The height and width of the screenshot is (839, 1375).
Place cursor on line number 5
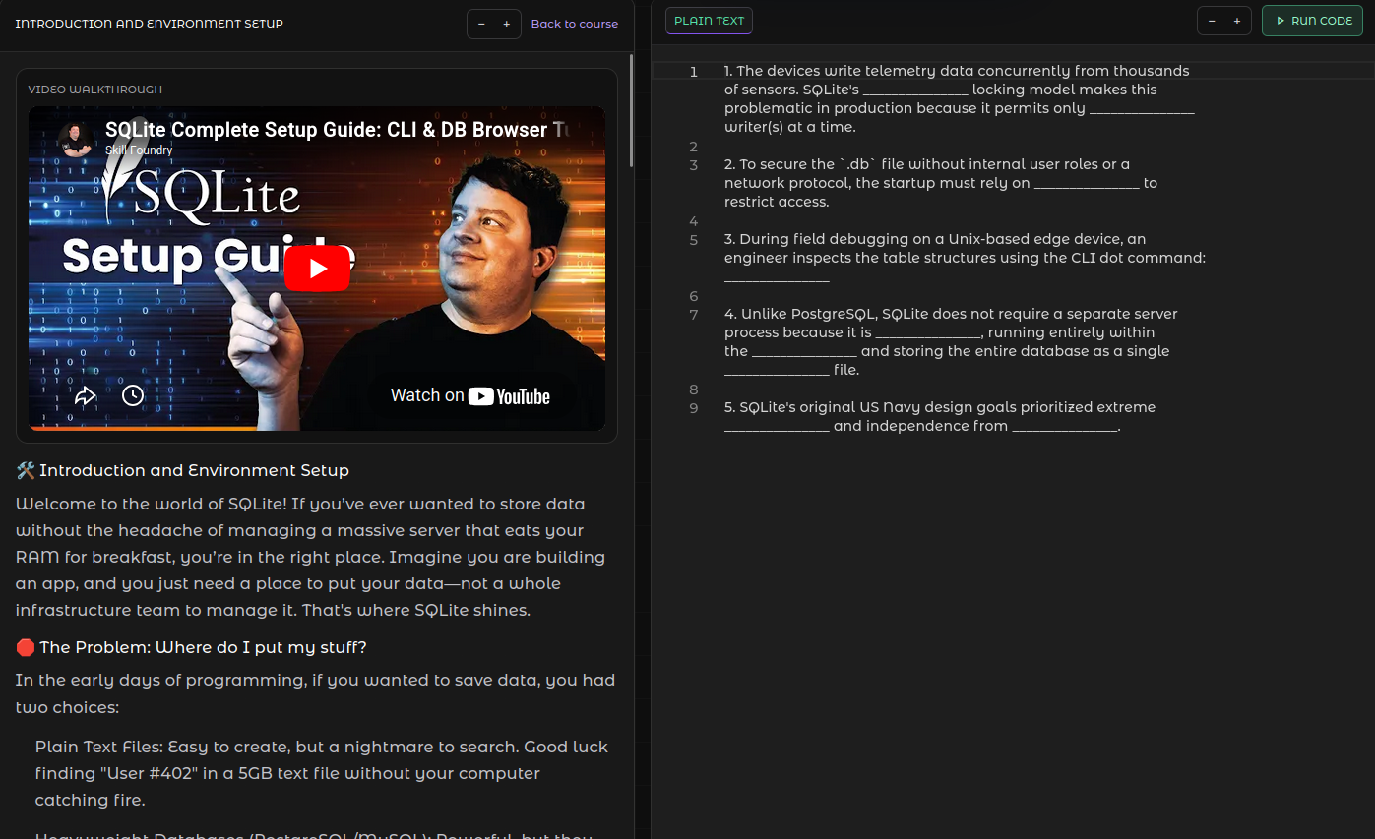[694, 240]
